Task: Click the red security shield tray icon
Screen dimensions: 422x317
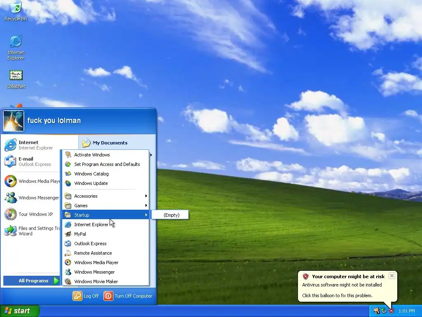Action: [x=392, y=311]
